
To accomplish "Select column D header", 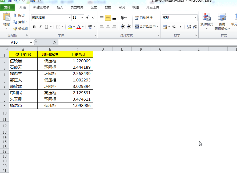I will coord(103,49).
